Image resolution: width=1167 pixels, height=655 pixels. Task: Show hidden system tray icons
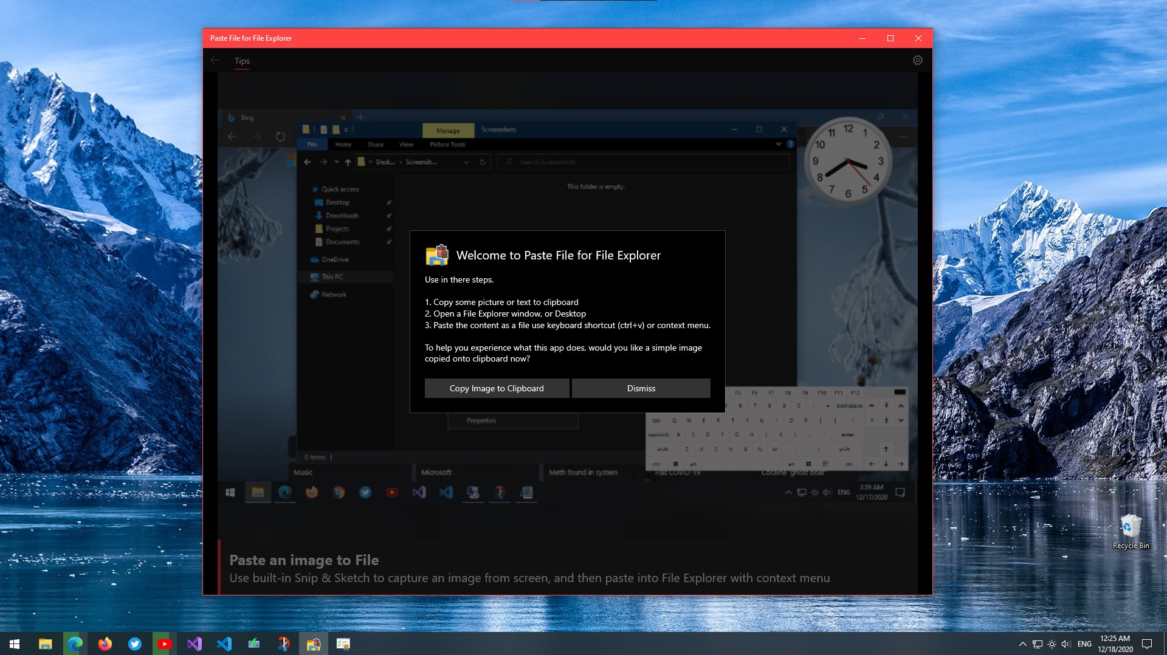[x=1022, y=644]
